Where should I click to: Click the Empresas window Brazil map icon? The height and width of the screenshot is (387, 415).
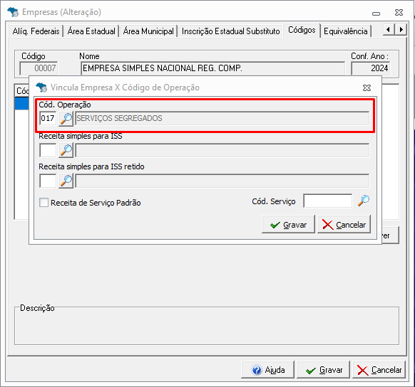(13, 12)
